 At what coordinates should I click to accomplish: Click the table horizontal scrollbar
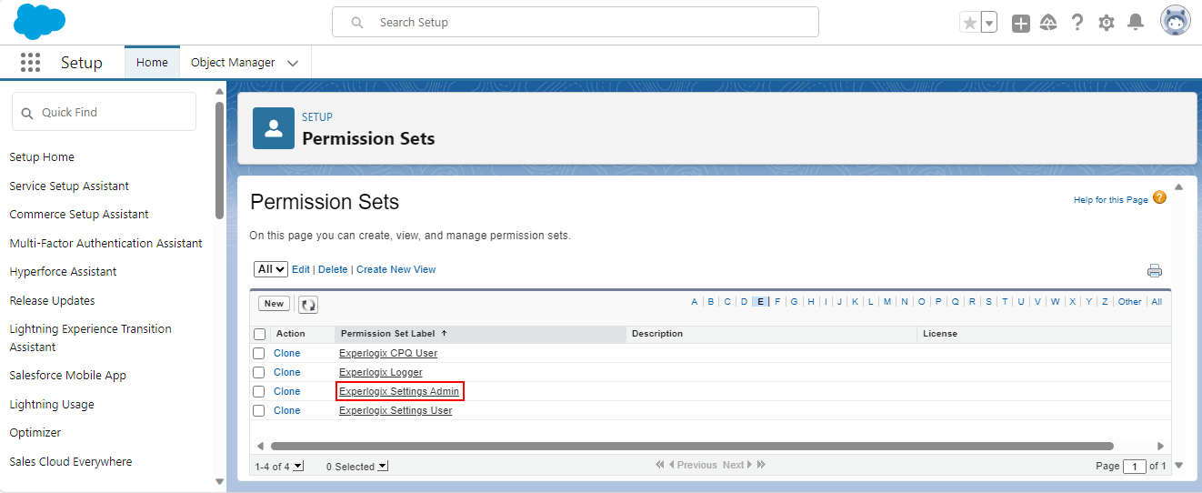pyautogui.click(x=692, y=446)
